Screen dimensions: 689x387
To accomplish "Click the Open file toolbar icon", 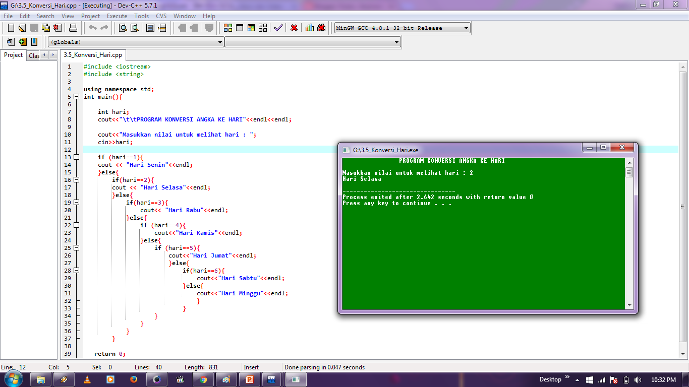I will click(22, 28).
